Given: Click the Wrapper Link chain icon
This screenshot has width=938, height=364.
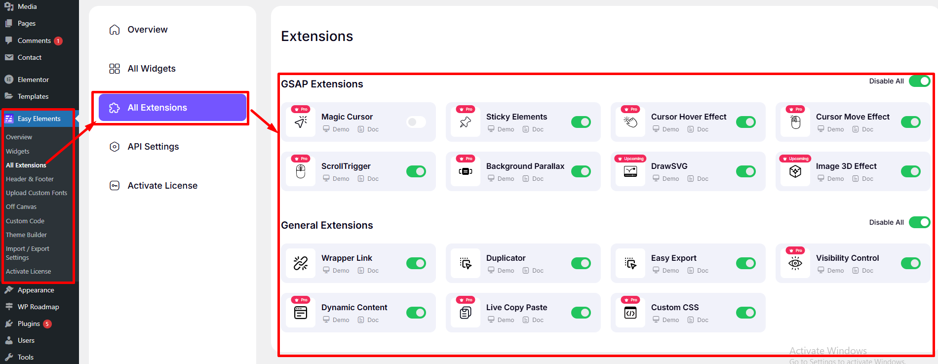Looking at the screenshot, I should [x=301, y=263].
